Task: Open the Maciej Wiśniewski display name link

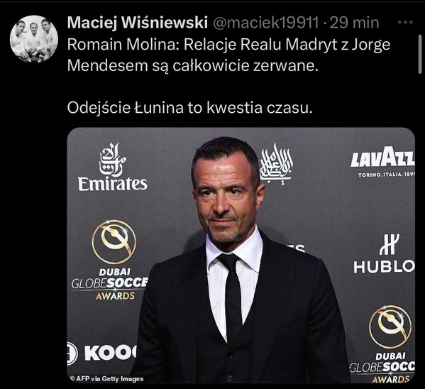Action: 138,22
